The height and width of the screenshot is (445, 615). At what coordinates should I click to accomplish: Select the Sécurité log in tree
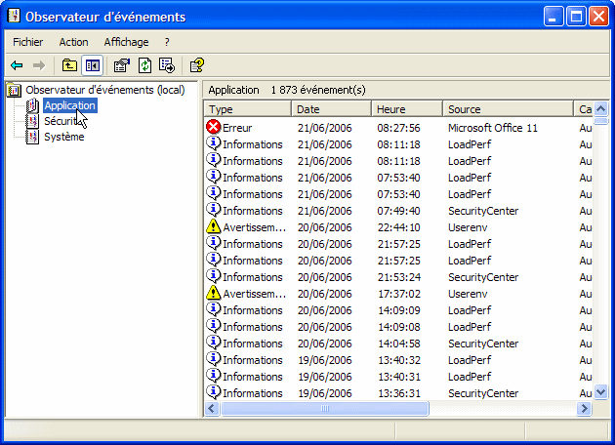tap(62, 121)
